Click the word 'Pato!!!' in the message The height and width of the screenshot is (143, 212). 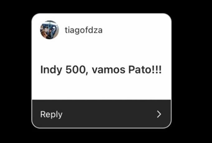[x=145, y=70]
